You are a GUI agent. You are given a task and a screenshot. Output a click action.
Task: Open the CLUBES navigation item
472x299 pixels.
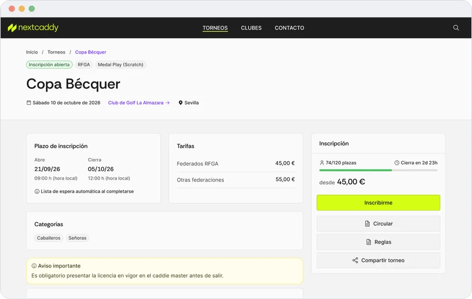coord(251,28)
